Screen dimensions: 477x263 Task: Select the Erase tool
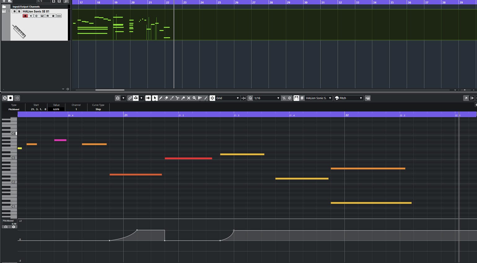[166, 98]
